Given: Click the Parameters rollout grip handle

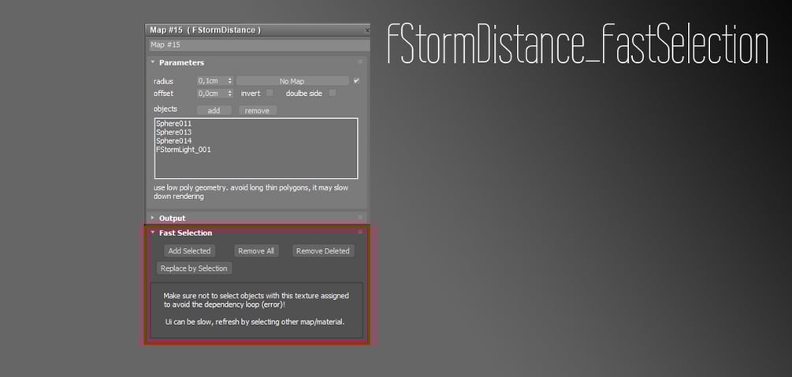Looking at the screenshot, I should click(x=360, y=61).
